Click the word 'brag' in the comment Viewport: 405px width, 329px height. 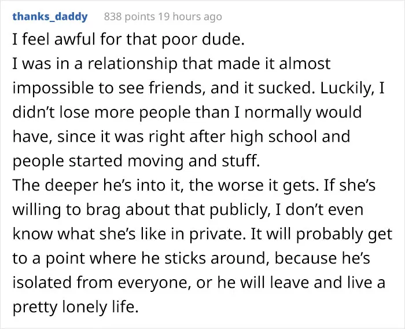103,210
